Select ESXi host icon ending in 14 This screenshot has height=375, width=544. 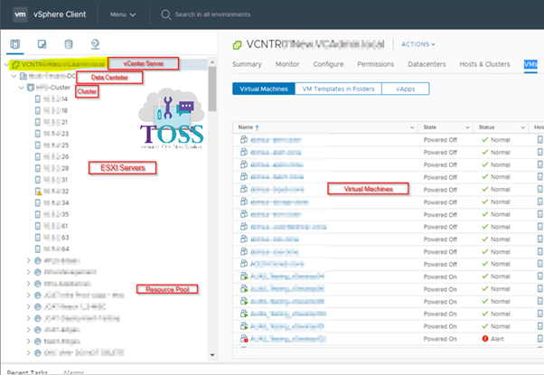click(38, 98)
